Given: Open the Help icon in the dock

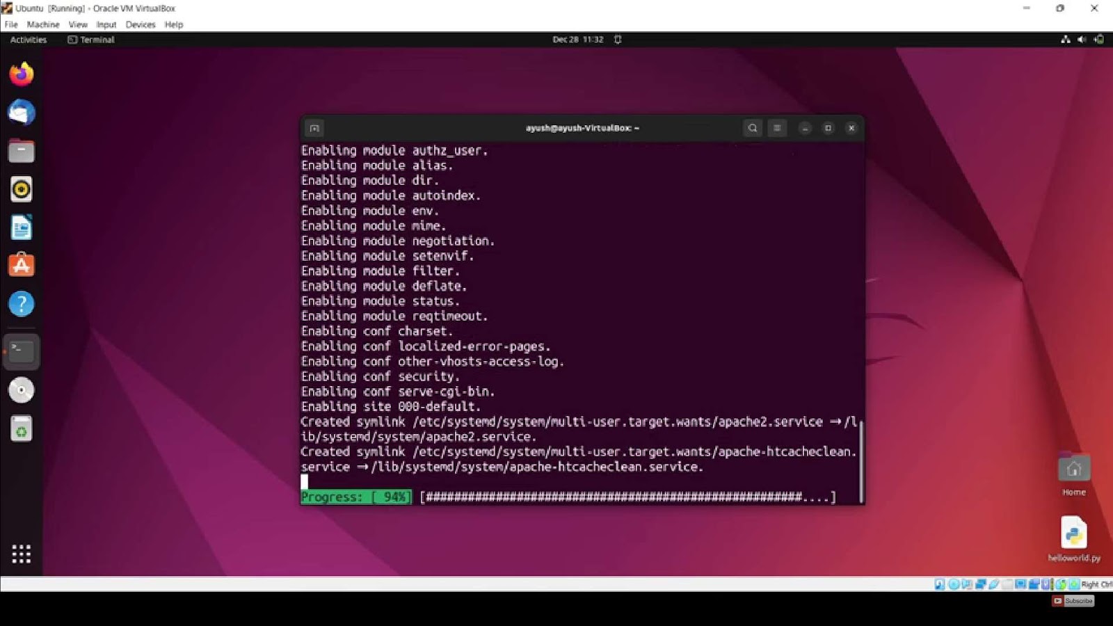Looking at the screenshot, I should (x=22, y=304).
